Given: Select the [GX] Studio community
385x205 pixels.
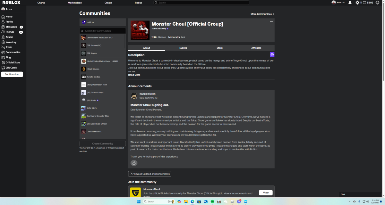Looking at the screenshot, I should (x=103, y=100).
